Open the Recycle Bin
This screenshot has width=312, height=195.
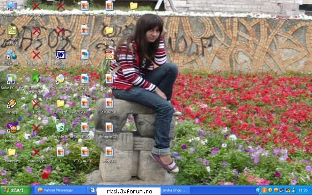[60, 128]
